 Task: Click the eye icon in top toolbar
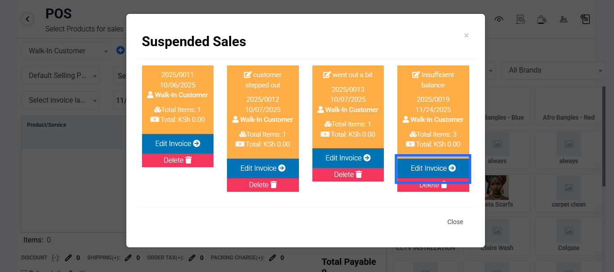499,19
